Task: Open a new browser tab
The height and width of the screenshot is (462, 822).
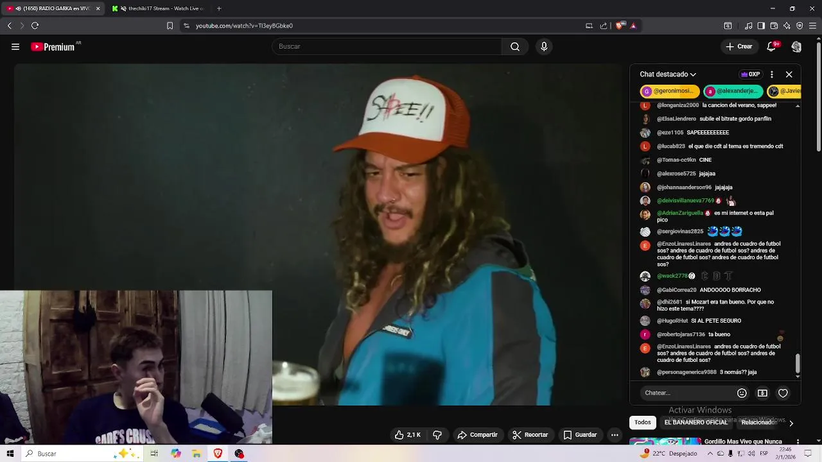Action: 219,8
